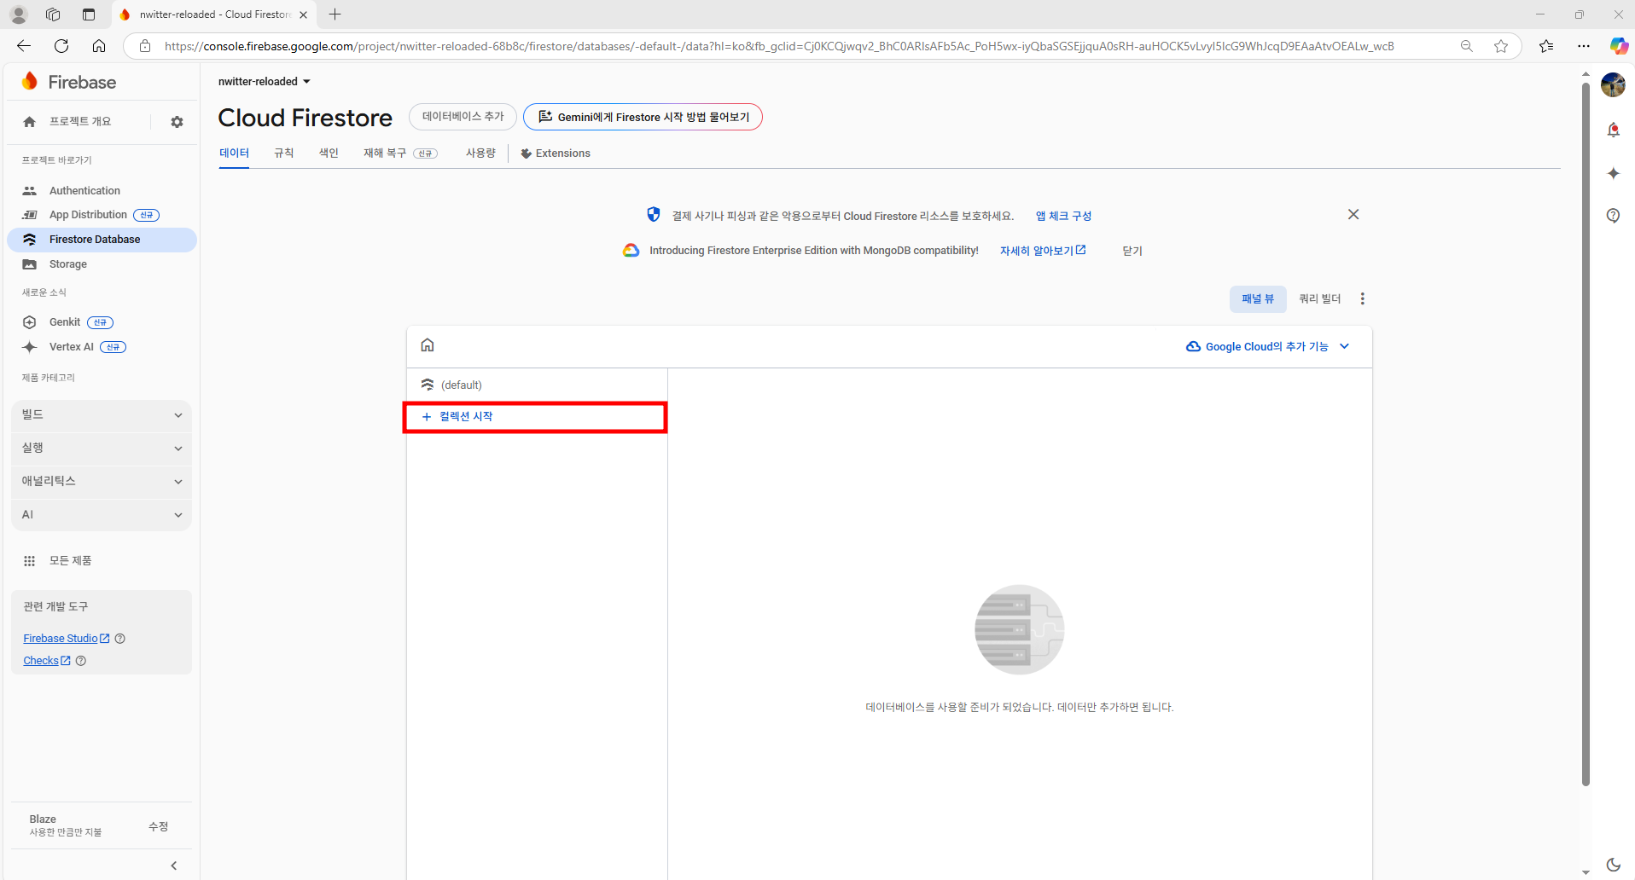Image resolution: width=1635 pixels, height=880 pixels.
Task: Expand the AI category
Action: coord(102,515)
